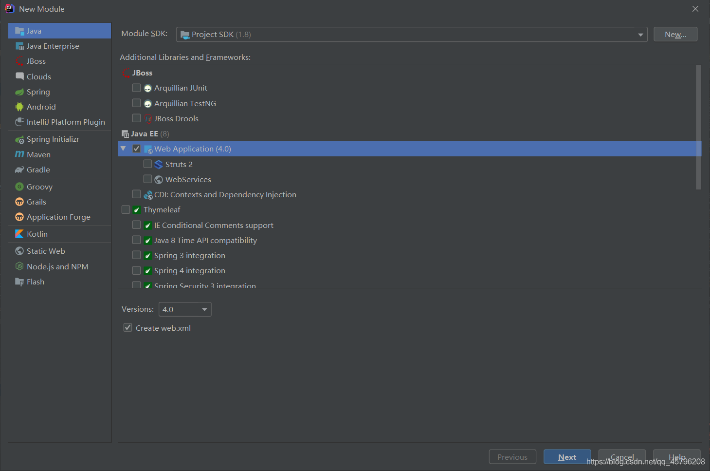Screen dimensions: 710x471
Task: Select the Clouds icon in sidebar
Action: (19, 76)
